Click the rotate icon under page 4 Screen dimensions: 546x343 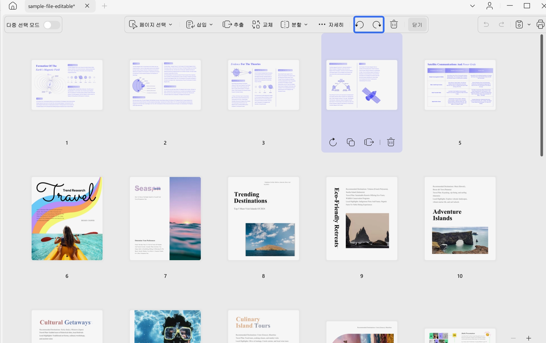pyautogui.click(x=333, y=142)
